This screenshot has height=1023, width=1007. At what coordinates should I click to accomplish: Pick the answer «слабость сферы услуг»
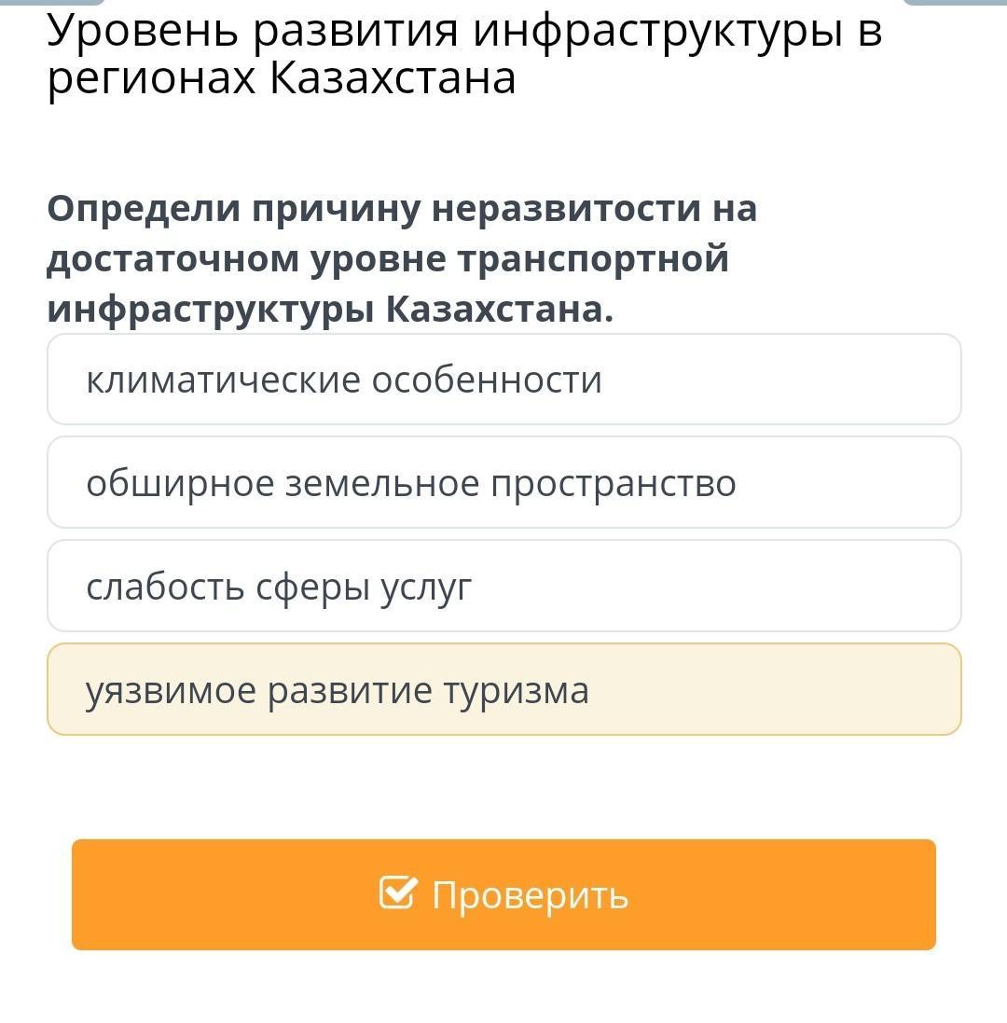click(x=504, y=586)
